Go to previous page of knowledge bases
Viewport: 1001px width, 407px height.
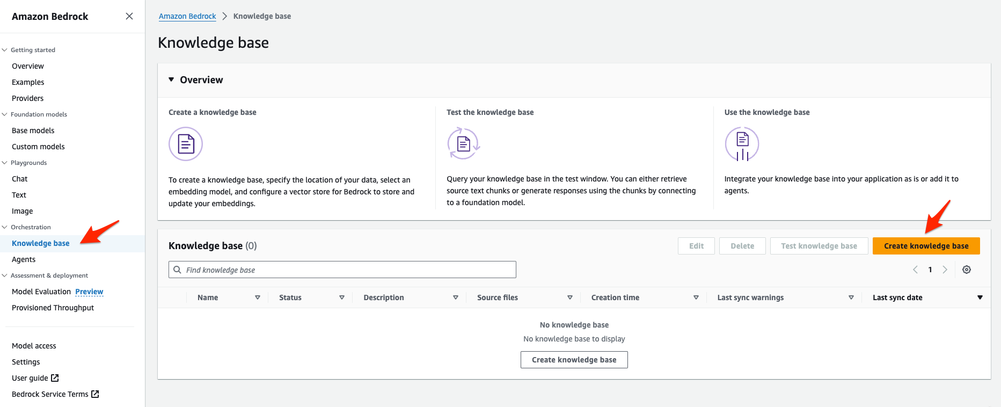pos(915,270)
